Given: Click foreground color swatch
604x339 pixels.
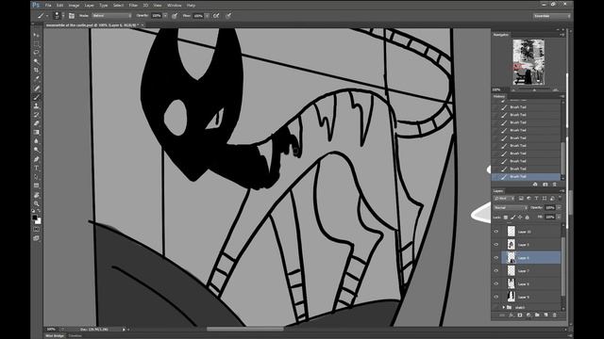Looking at the screenshot, I should click(35, 218).
